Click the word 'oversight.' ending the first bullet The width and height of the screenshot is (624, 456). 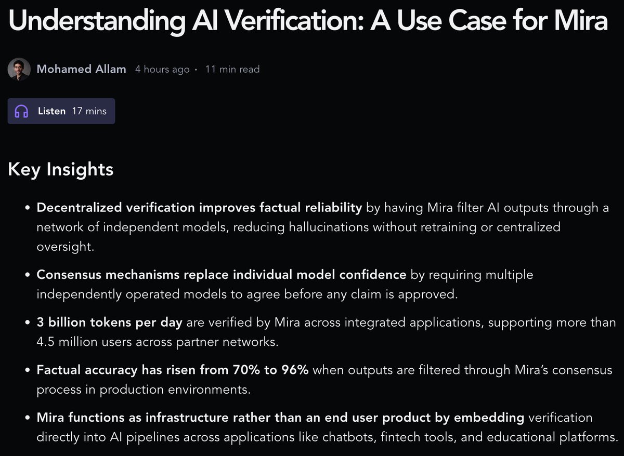pos(66,246)
